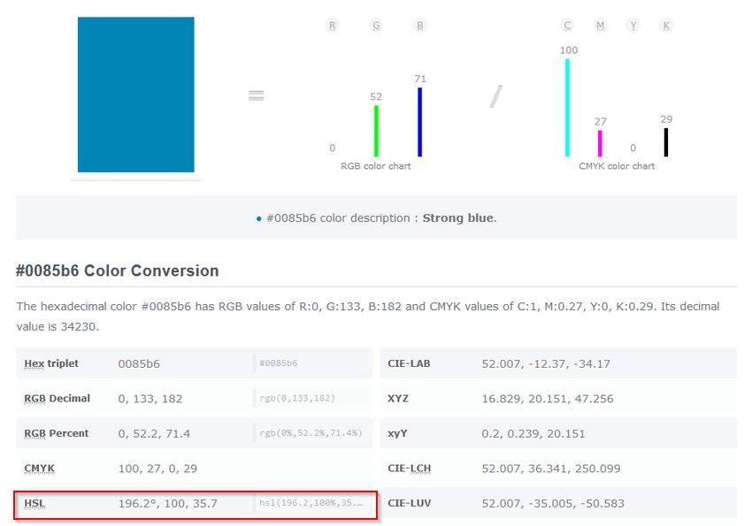The width and height of the screenshot is (752, 526).
Task: Select the C badge in CMYK chart
Action: click(567, 26)
